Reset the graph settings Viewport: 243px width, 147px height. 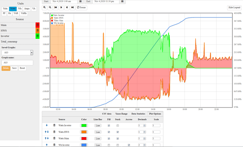(22, 68)
